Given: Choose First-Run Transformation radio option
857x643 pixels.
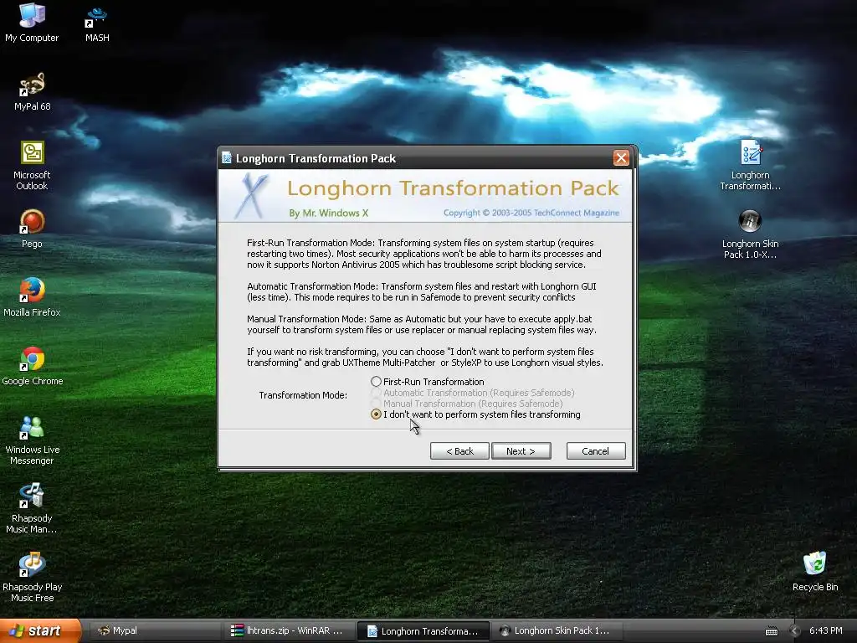Looking at the screenshot, I should [376, 381].
